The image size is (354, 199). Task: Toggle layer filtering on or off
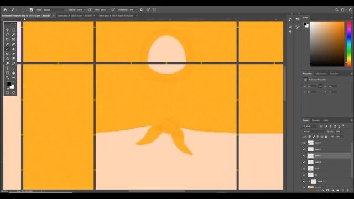click(343, 126)
